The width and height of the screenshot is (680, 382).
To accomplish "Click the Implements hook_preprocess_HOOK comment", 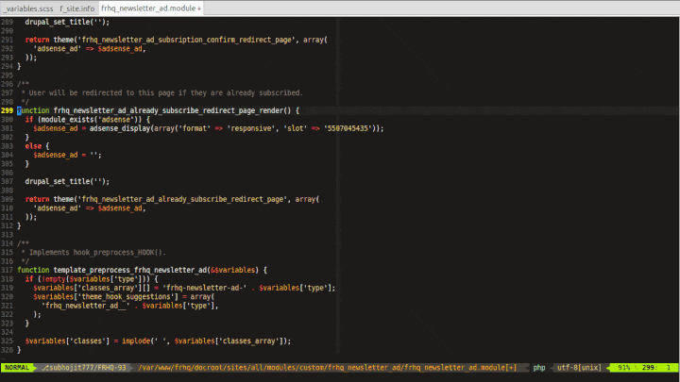I will pyautogui.click(x=93, y=252).
